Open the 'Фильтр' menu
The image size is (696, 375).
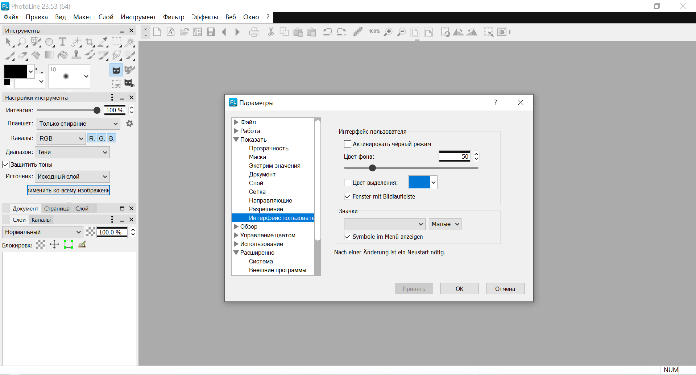[x=173, y=17]
